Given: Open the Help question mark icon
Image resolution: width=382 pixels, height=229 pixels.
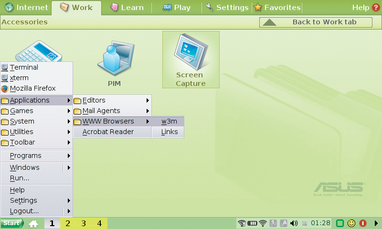Looking at the screenshot, I should 376,7.
